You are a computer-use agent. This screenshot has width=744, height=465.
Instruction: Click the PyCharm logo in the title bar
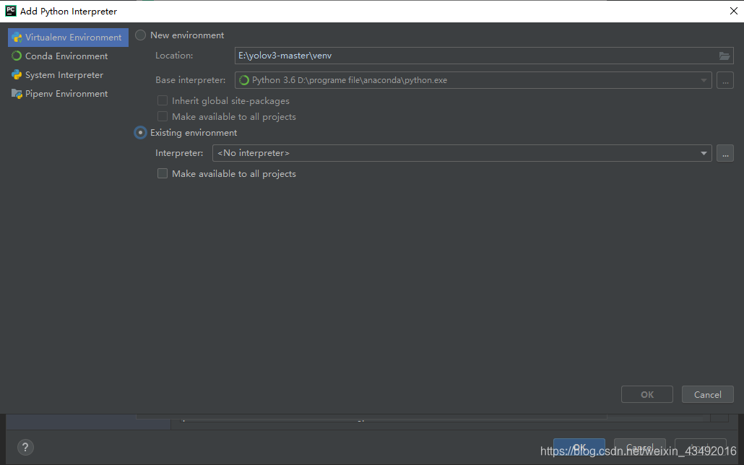click(10, 11)
